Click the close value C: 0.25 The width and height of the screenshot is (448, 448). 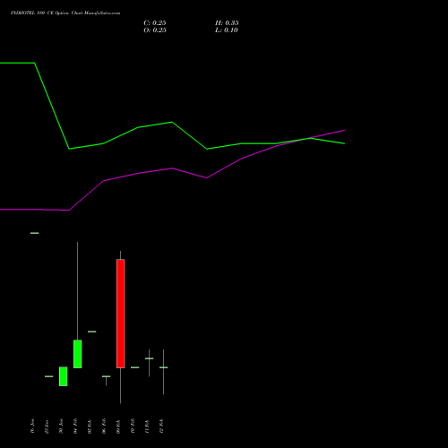tap(155, 23)
